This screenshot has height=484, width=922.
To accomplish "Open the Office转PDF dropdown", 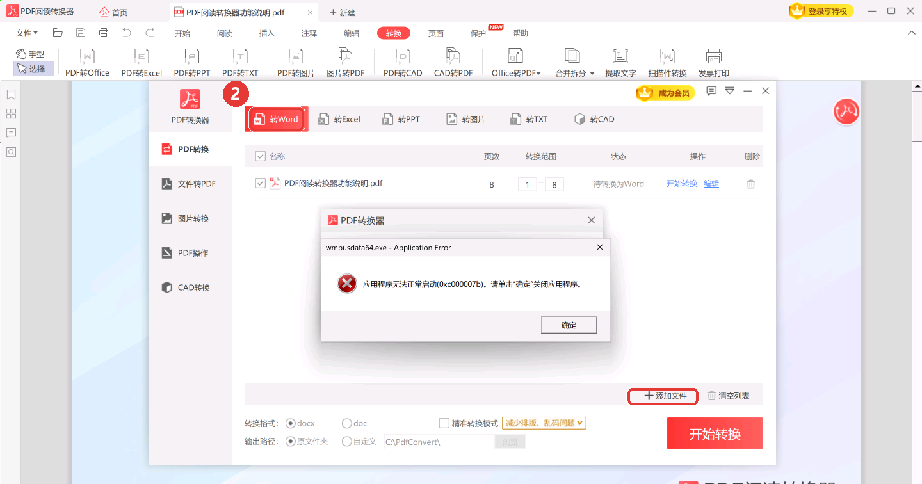I will coord(516,63).
